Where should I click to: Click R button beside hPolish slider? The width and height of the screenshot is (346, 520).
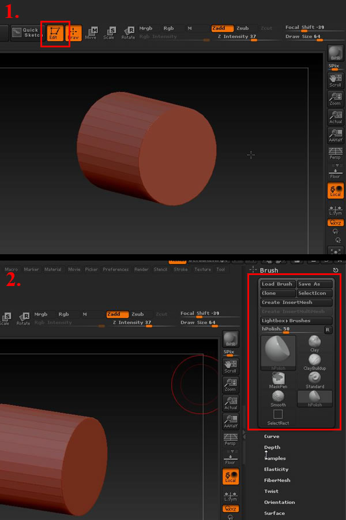[x=328, y=330]
